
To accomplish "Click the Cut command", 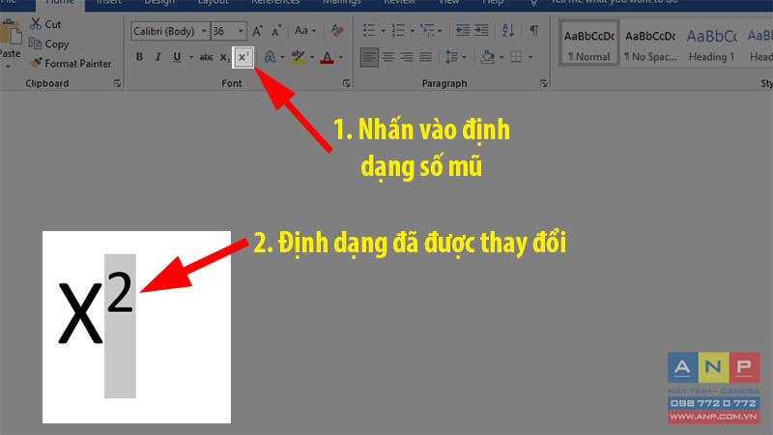I will (45, 24).
